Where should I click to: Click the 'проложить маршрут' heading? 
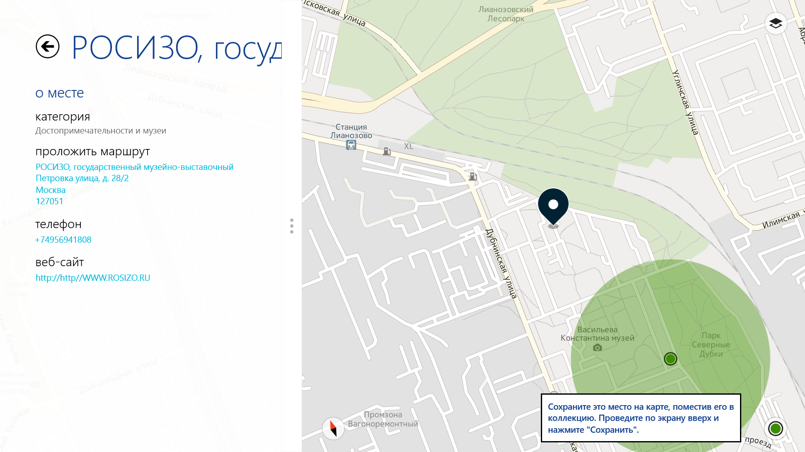coord(93,152)
